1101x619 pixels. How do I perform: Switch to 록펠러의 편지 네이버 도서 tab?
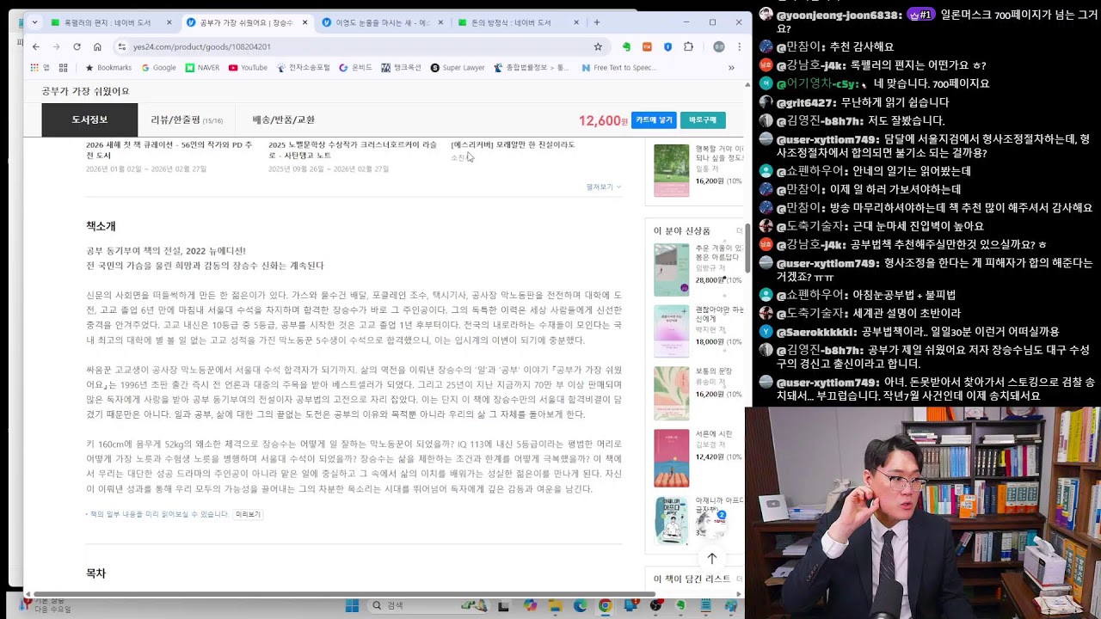108,22
